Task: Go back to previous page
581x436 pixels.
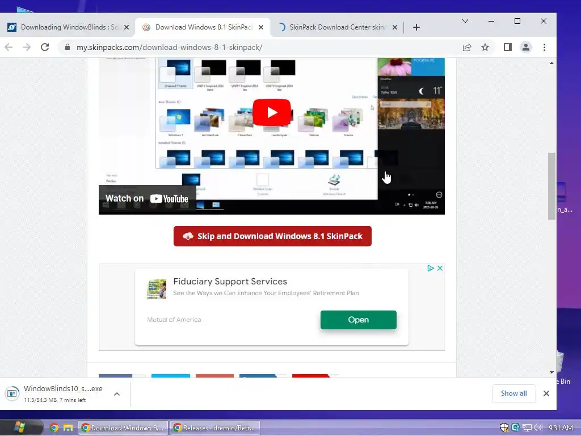Action: pos(9,47)
